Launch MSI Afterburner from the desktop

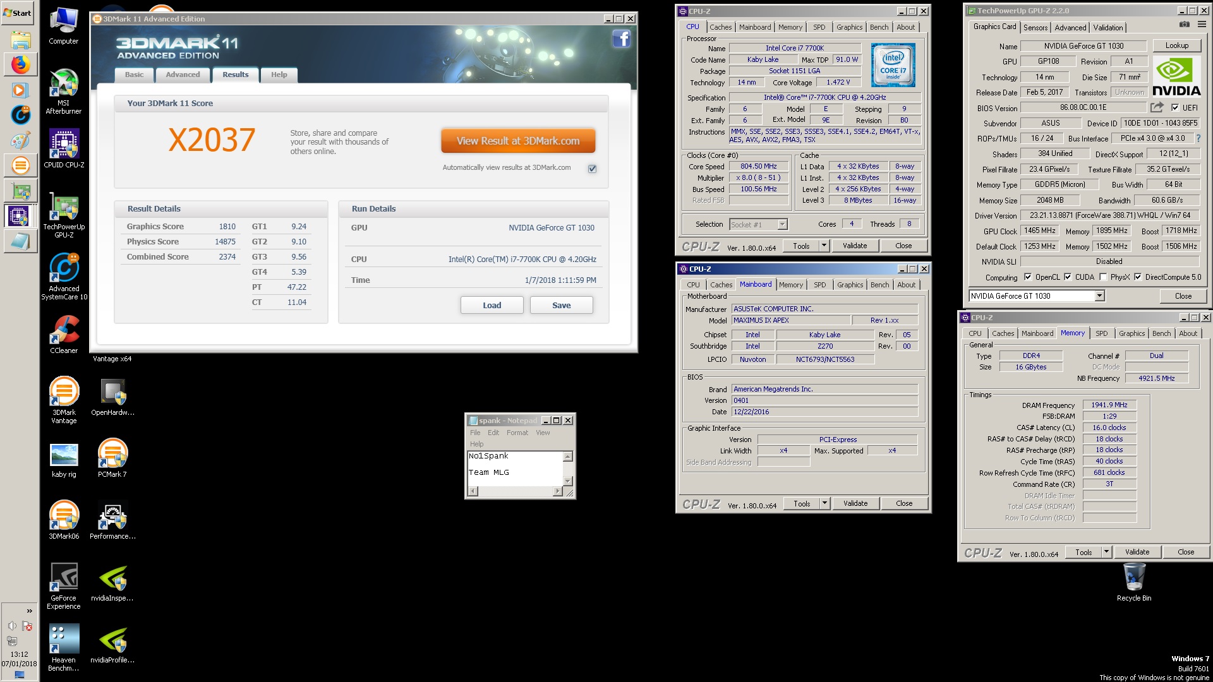[64, 92]
